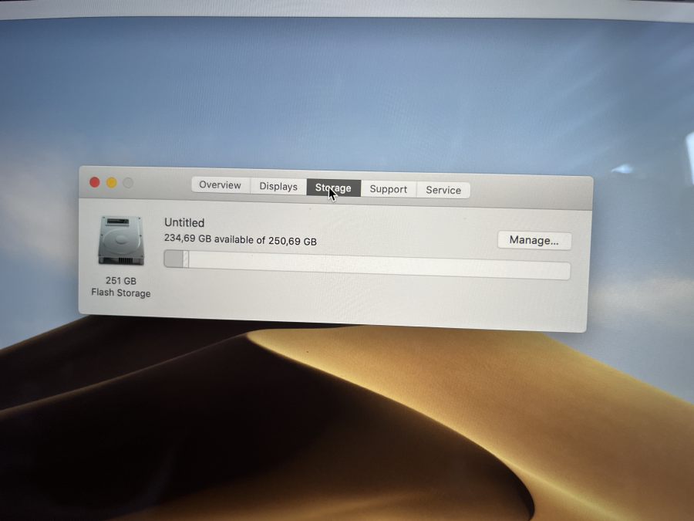Click the '251 GB Flash Storage' label

(121, 286)
